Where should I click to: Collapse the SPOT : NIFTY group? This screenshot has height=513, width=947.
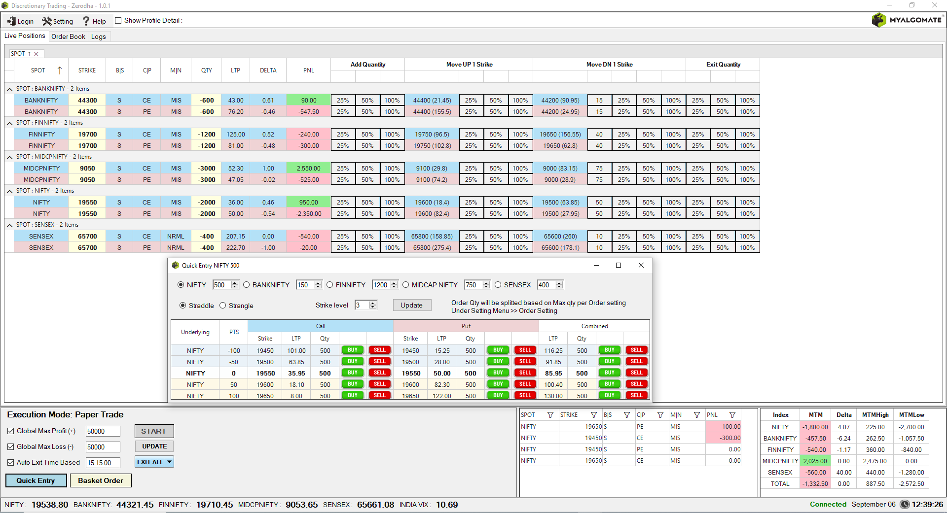click(x=10, y=191)
